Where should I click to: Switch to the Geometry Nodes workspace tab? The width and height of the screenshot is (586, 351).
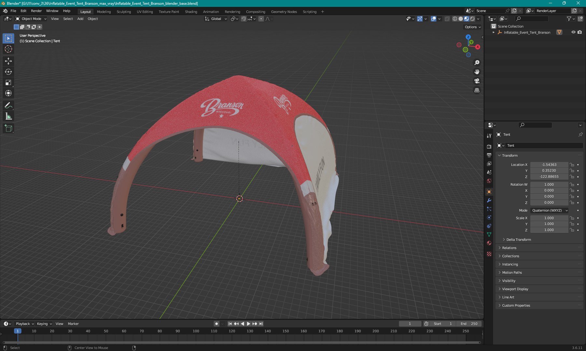(284, 12)
